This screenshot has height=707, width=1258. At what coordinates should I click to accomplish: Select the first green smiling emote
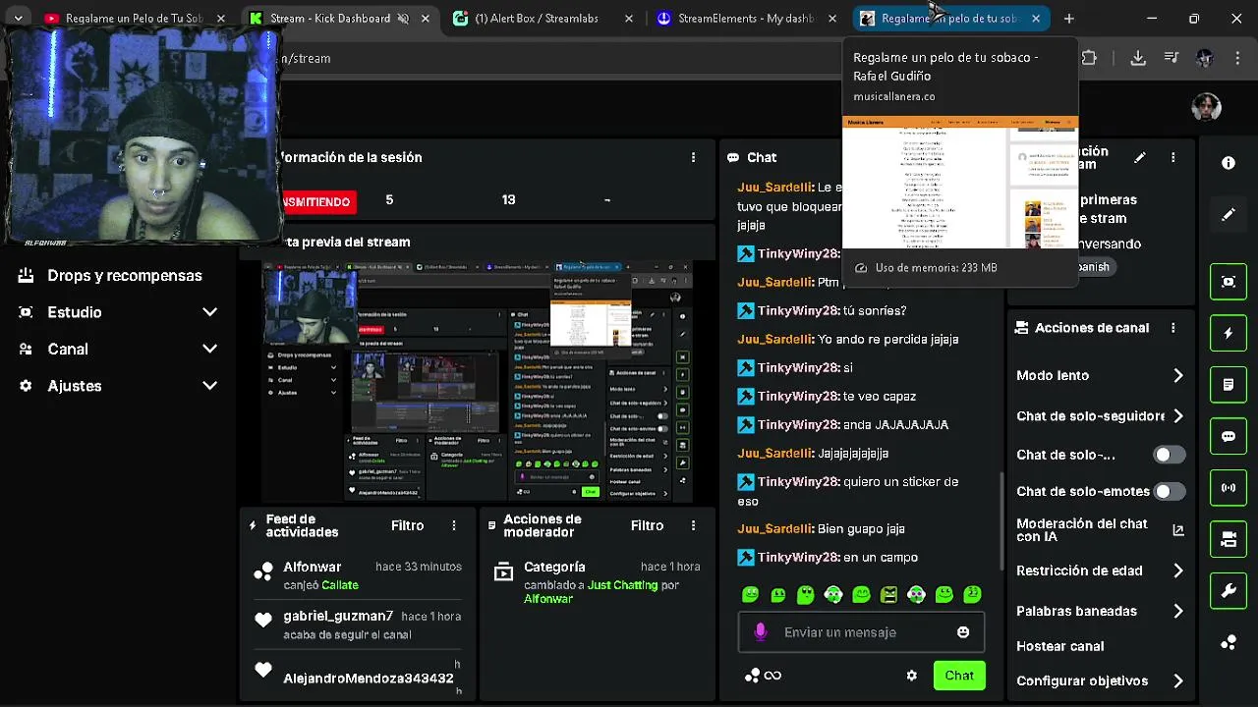pyautogui.click(x=750, y=594)
